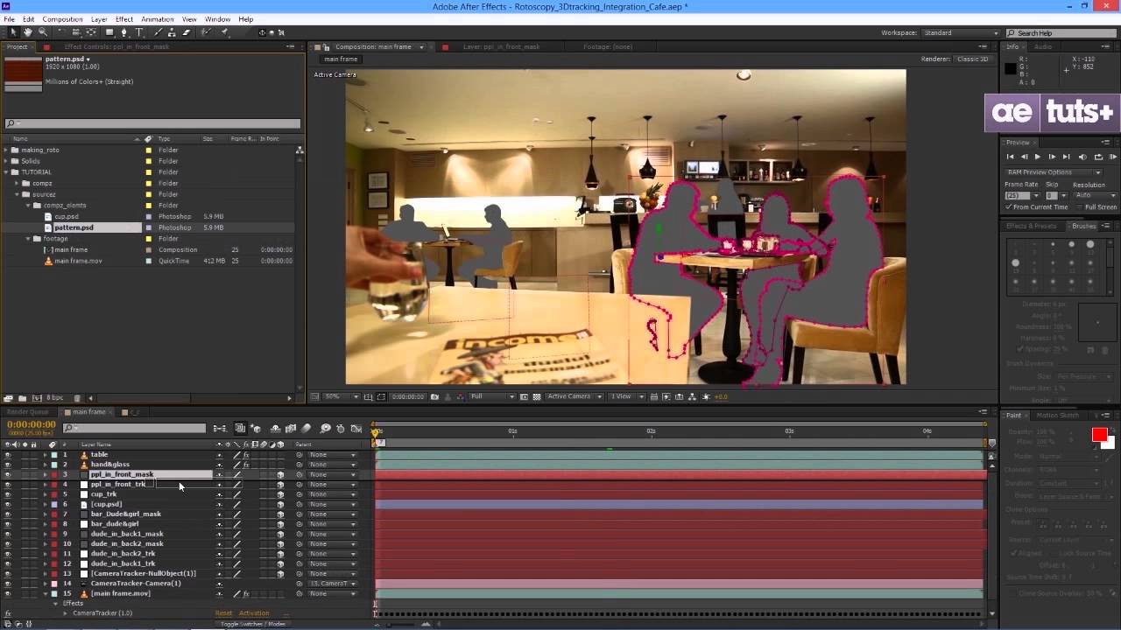Open the File menu
The height and width of the screenshot is (630, 1121).
click(x=8, y=19)
